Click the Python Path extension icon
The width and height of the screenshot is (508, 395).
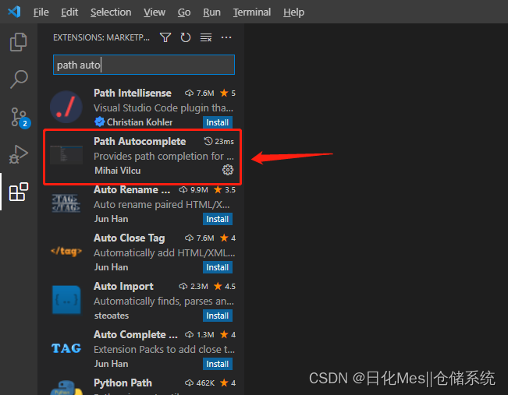tap(66, 388)
